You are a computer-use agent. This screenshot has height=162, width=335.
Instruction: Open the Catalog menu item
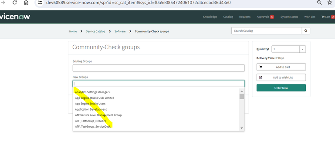tap(228, 17)
